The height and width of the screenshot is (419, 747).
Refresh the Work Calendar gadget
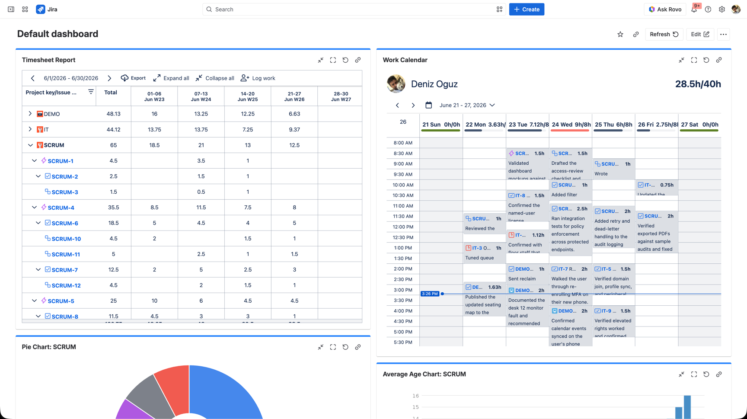pyautogui.click(x=706, y=60)
